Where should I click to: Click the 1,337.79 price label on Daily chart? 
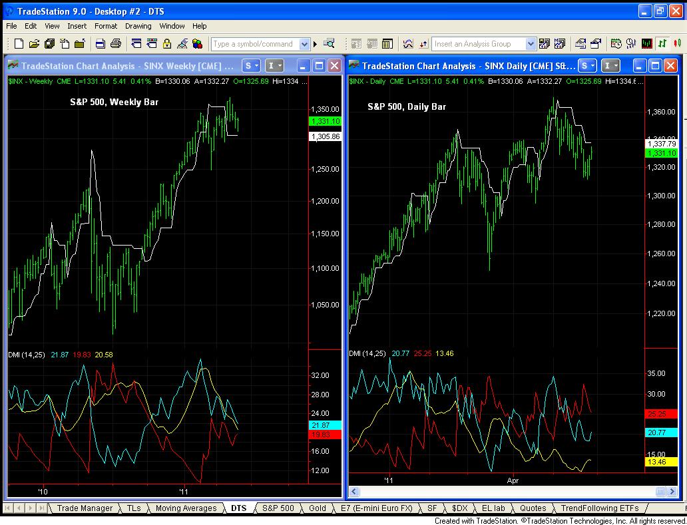(x=662, y=144)
